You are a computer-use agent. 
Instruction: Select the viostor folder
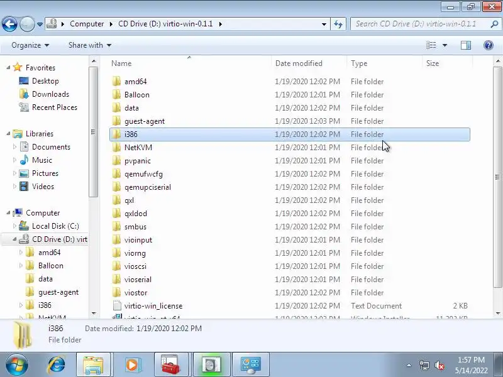tap(290, 292)
